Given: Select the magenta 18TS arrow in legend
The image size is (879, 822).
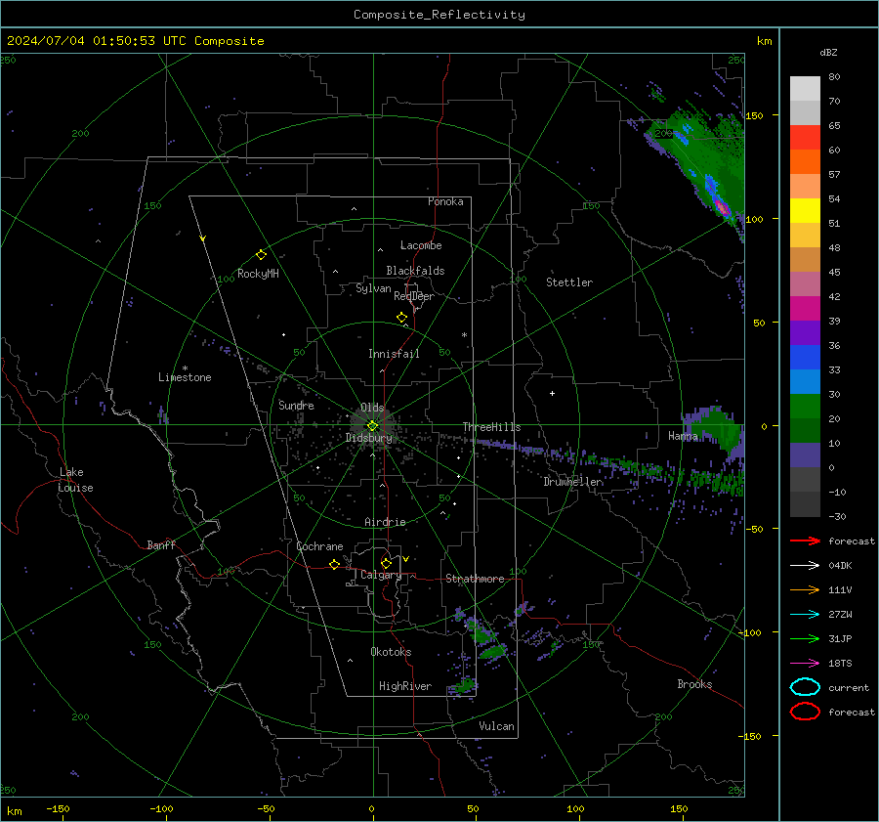Looking at the screenshot, I should click(x=805, y=664).
